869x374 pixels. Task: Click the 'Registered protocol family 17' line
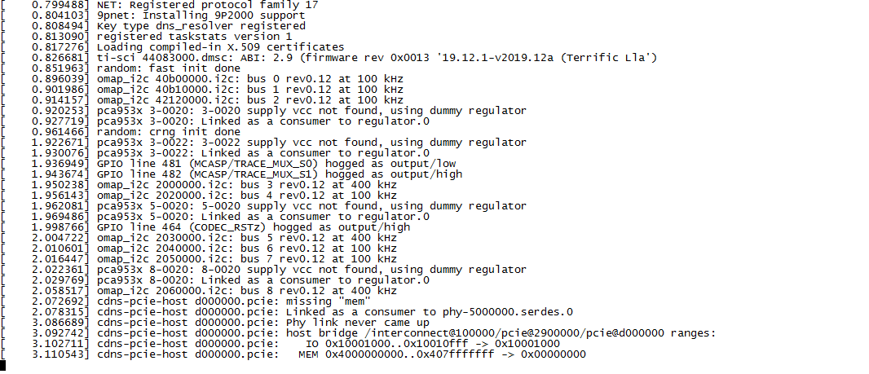[x=160, y=6]
